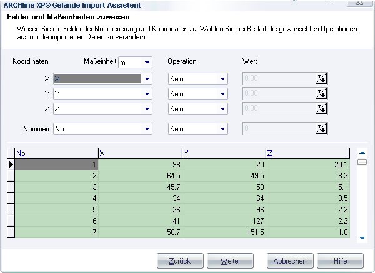Expand the Y coordinate field dropdown

147,94
